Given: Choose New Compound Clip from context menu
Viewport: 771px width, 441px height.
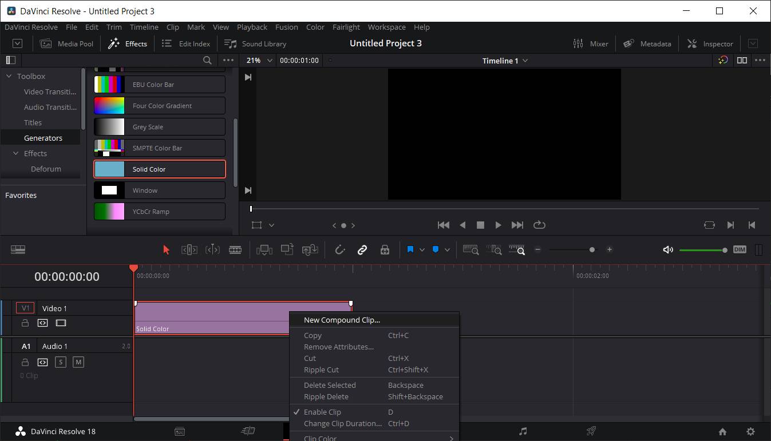Looking at the screenshot, I should click(x=374, y=320).
